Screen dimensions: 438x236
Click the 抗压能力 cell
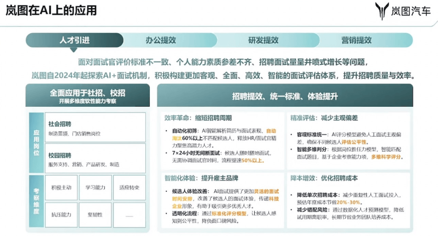(x=61, y=215)
